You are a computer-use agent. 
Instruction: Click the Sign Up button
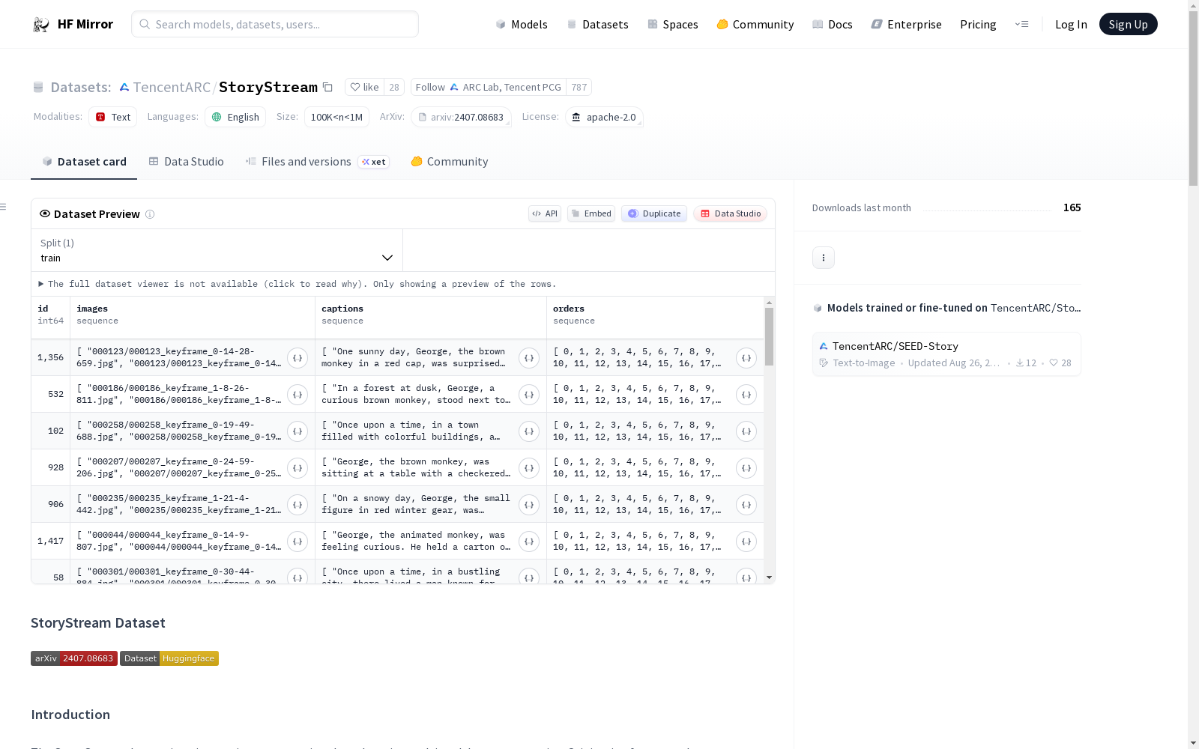click(1129, 24)
